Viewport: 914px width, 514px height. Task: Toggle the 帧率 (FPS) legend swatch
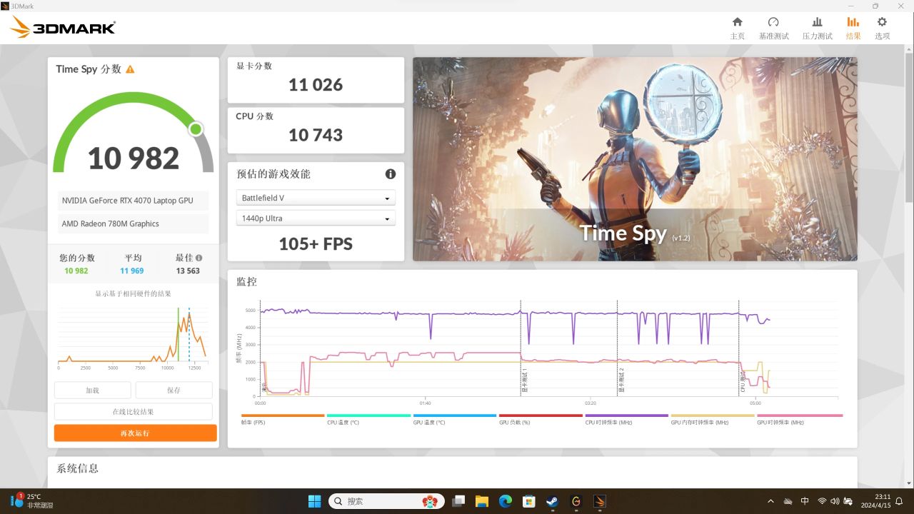pos(283,415)
